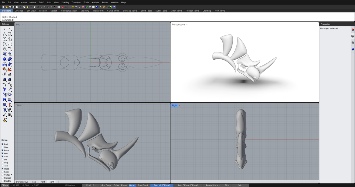Toggle SmartTrack in status bar
This screenshot has width=355, height=187.
point(143,185)
